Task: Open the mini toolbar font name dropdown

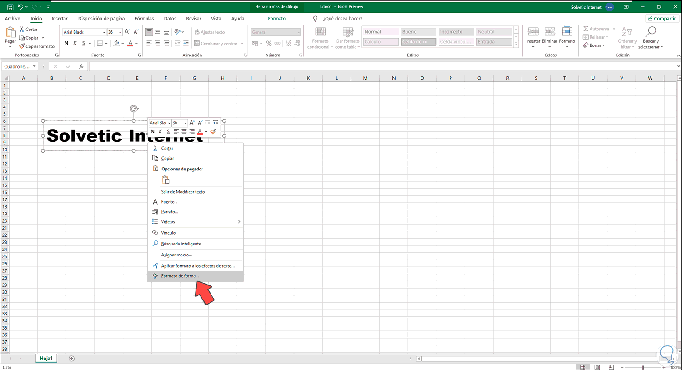Action: [x=169, y=123]
